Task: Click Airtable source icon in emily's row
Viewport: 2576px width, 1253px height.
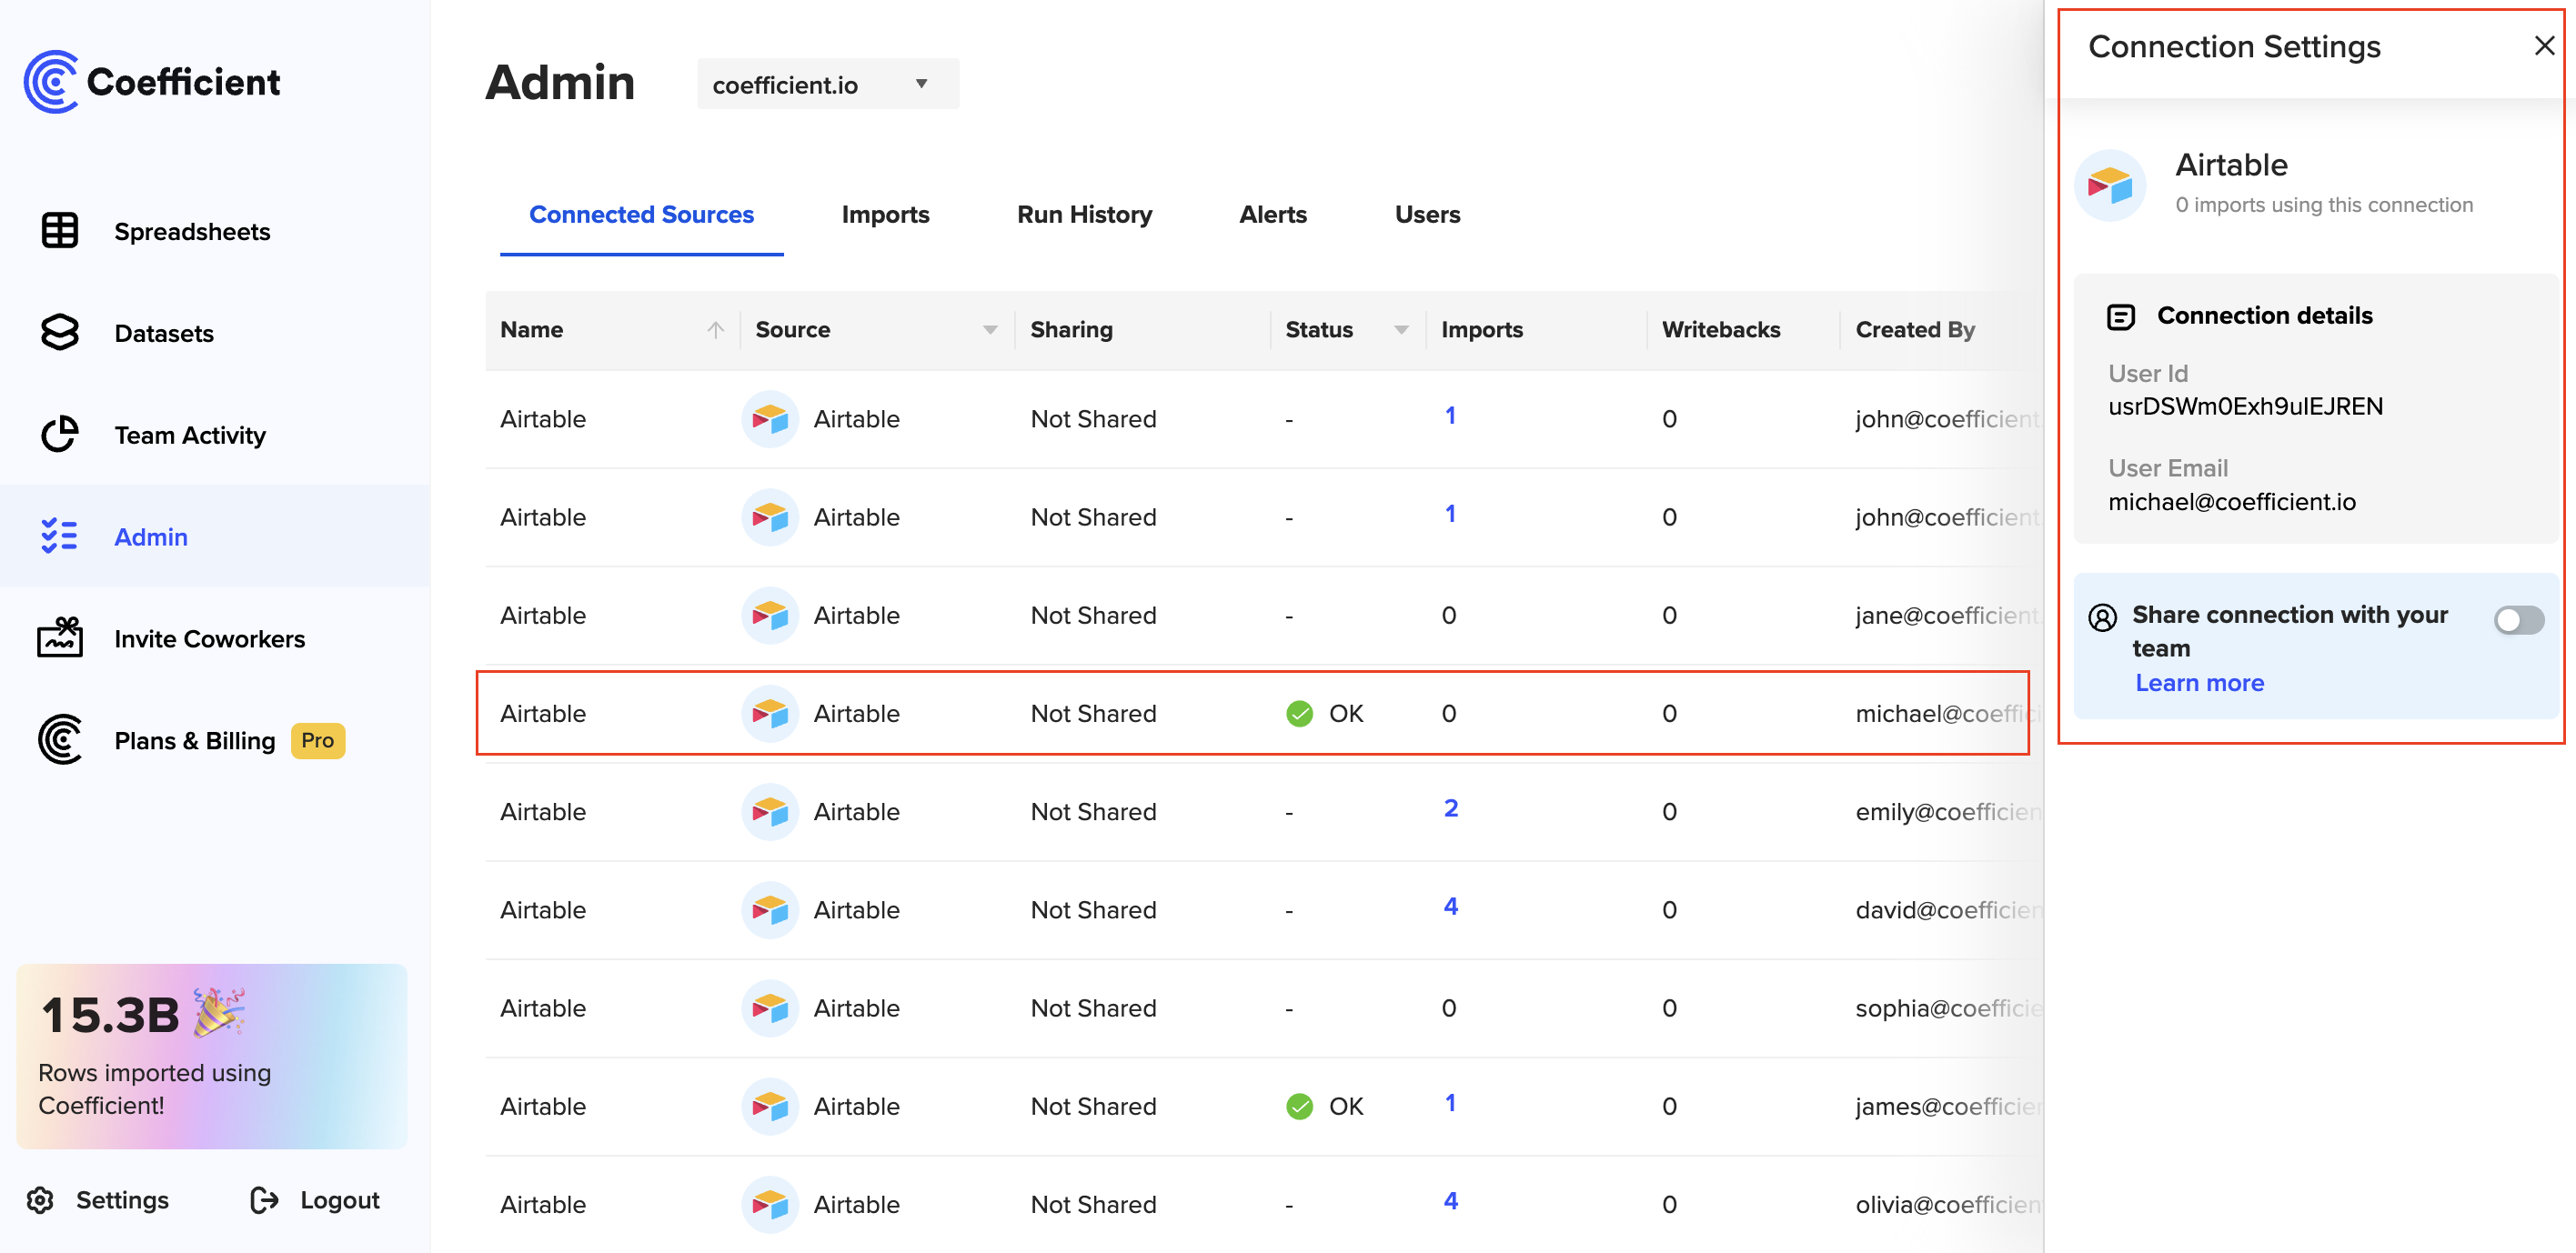Action: (x=770, y=811)
